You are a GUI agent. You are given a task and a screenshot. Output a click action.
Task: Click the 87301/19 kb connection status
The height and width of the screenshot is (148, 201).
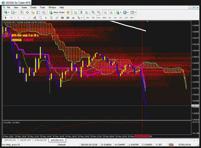pos(185,145)
